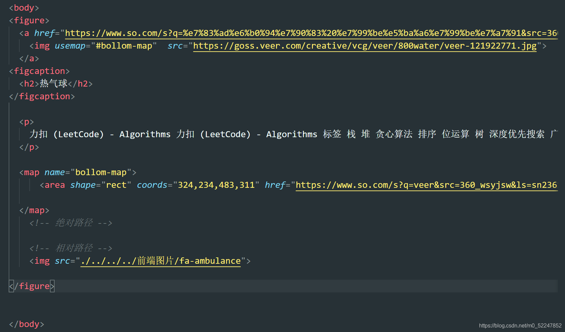Click the closing </body> tag
This screenshot has height=332, width=565.
pos(27,324)
